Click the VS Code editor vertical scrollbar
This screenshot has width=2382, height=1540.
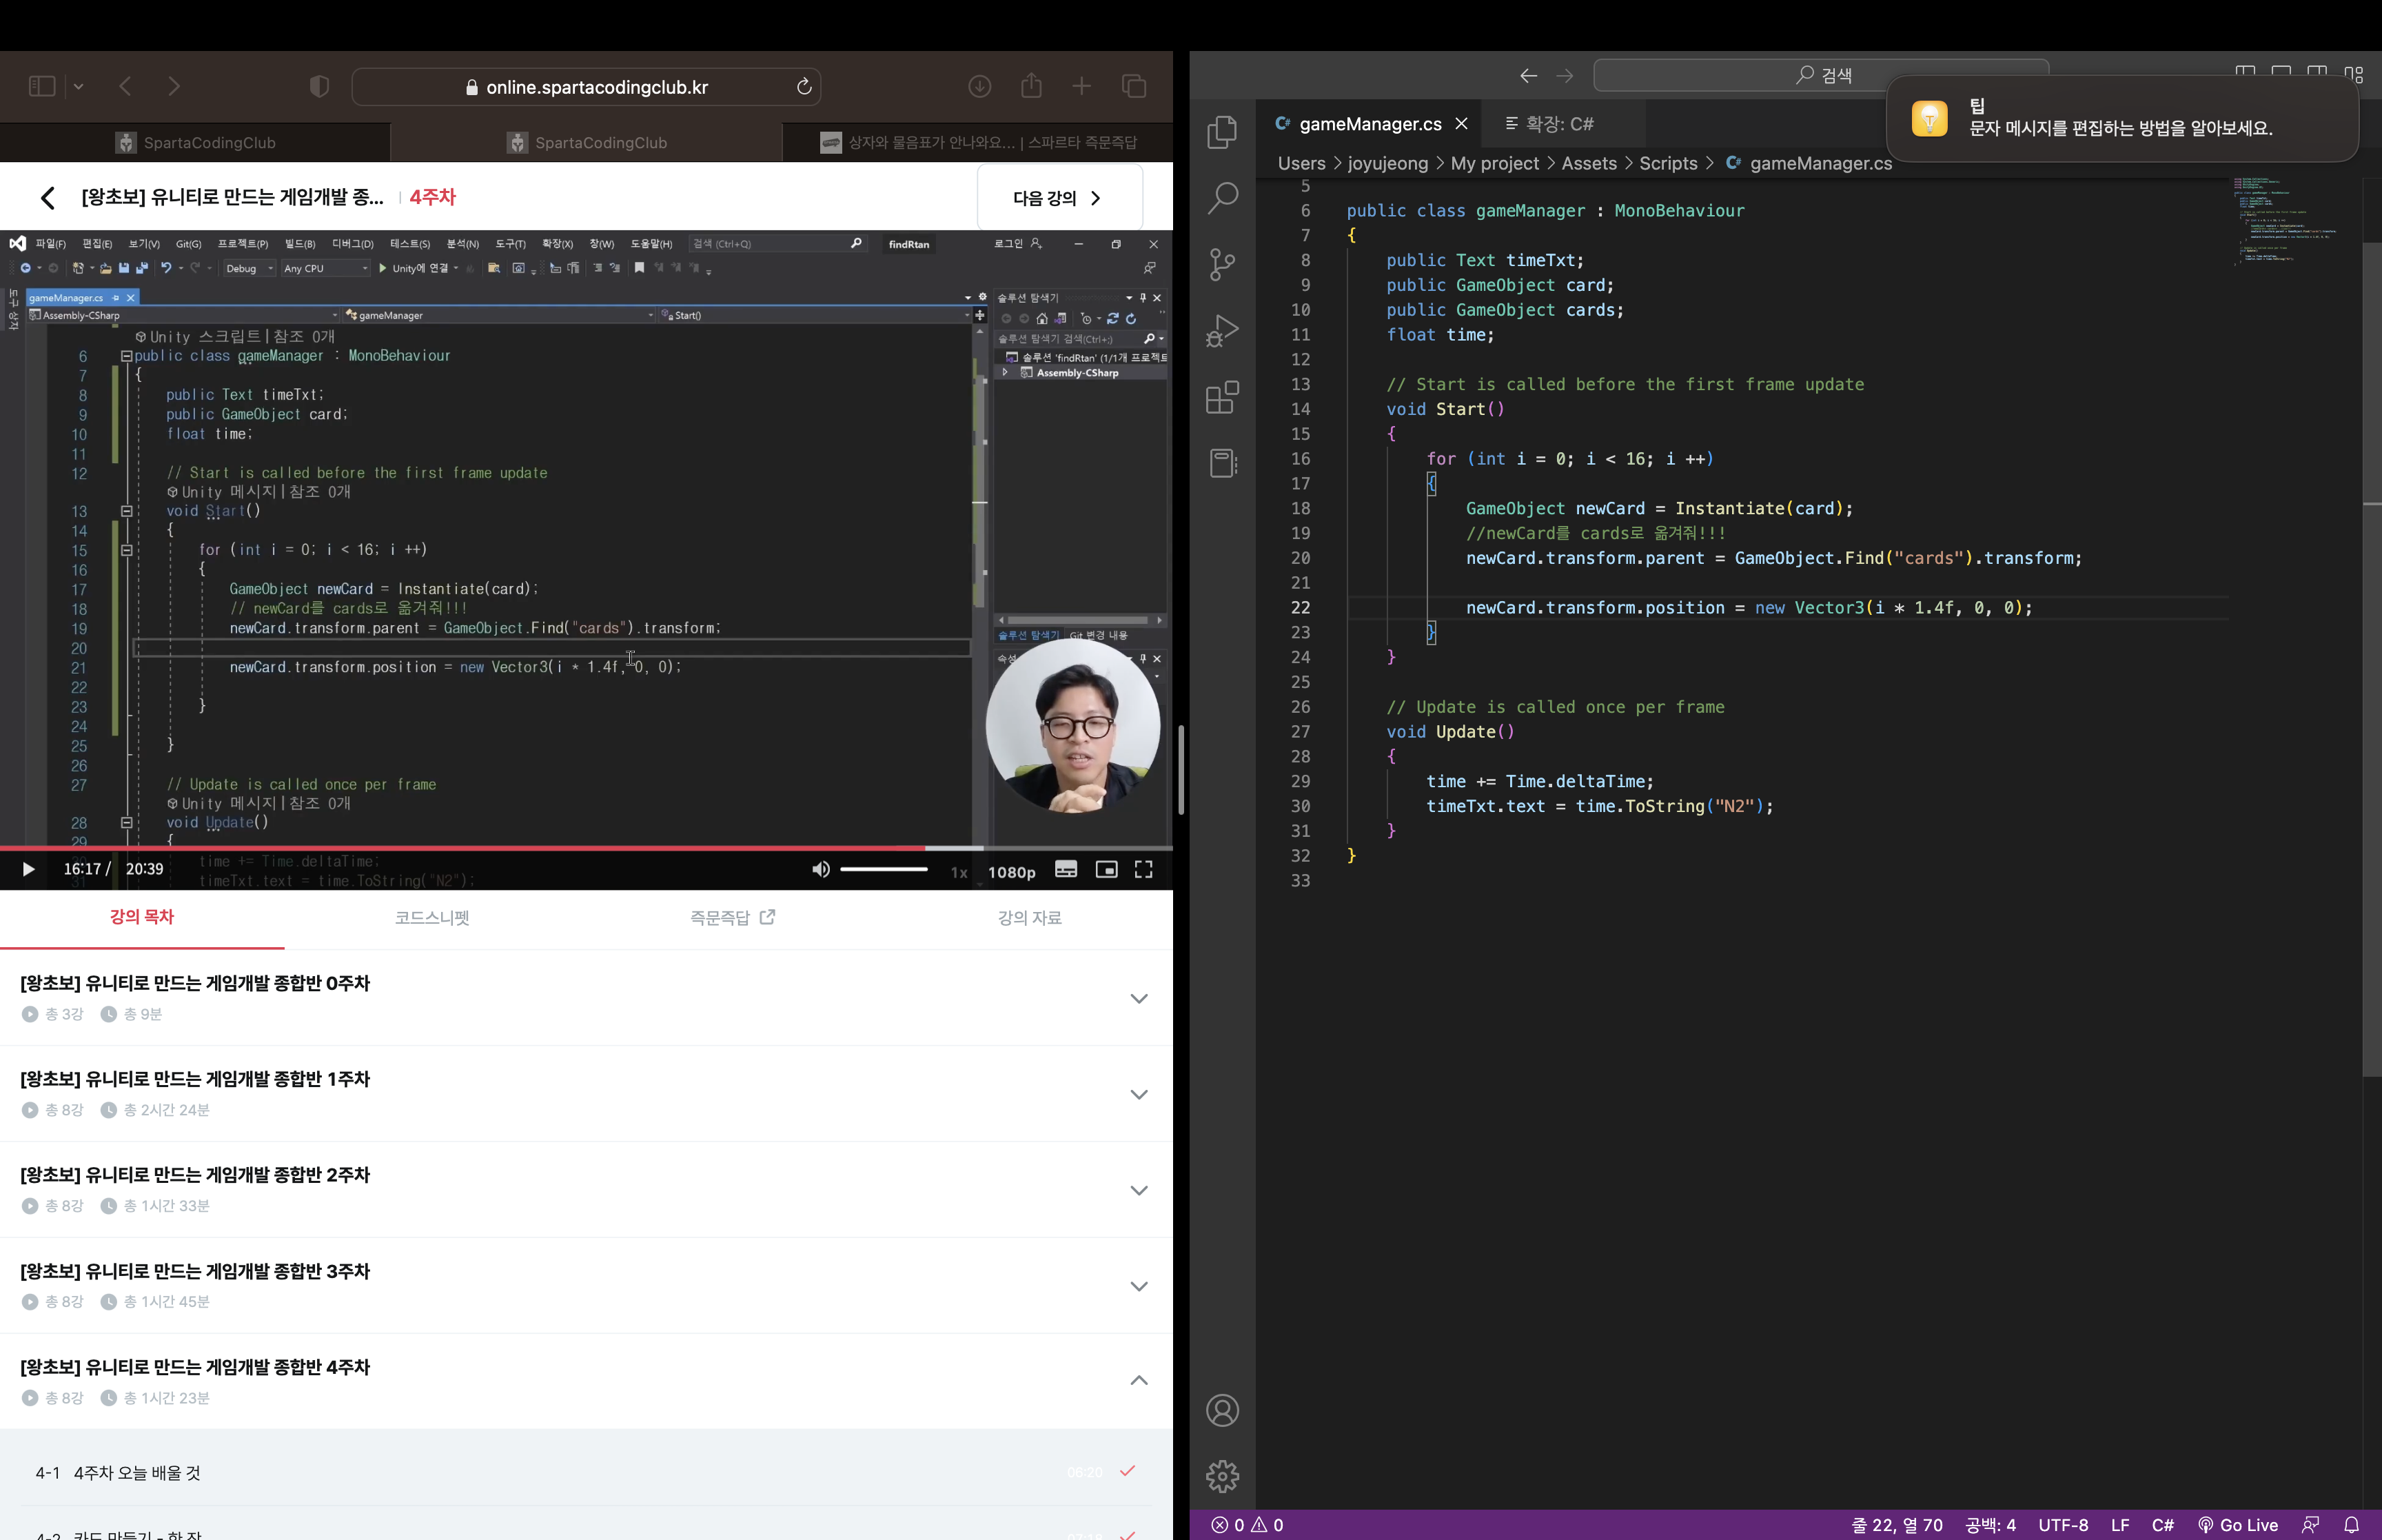click(2371, 660)
